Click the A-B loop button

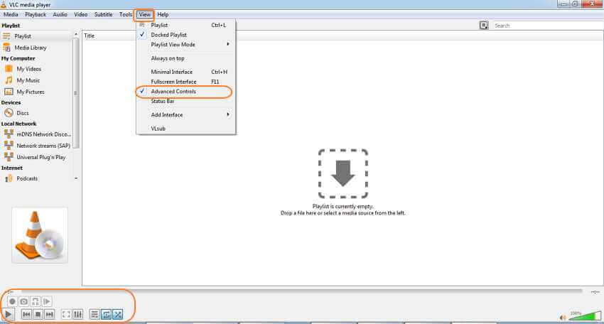(x=35, y=302)
